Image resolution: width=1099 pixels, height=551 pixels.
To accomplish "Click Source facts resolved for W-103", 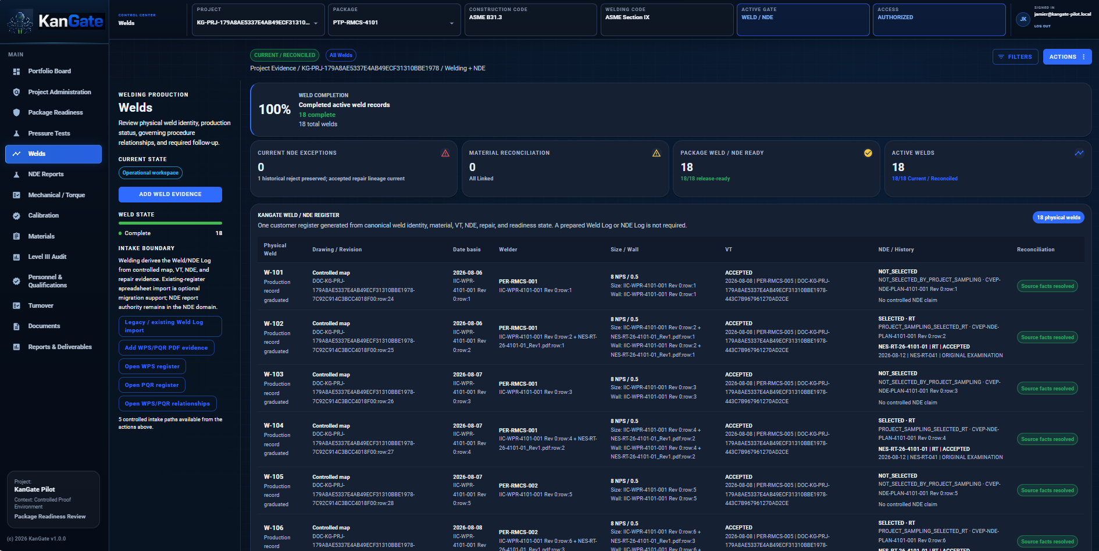I will pyautogui.click(x=1047, y=389).
